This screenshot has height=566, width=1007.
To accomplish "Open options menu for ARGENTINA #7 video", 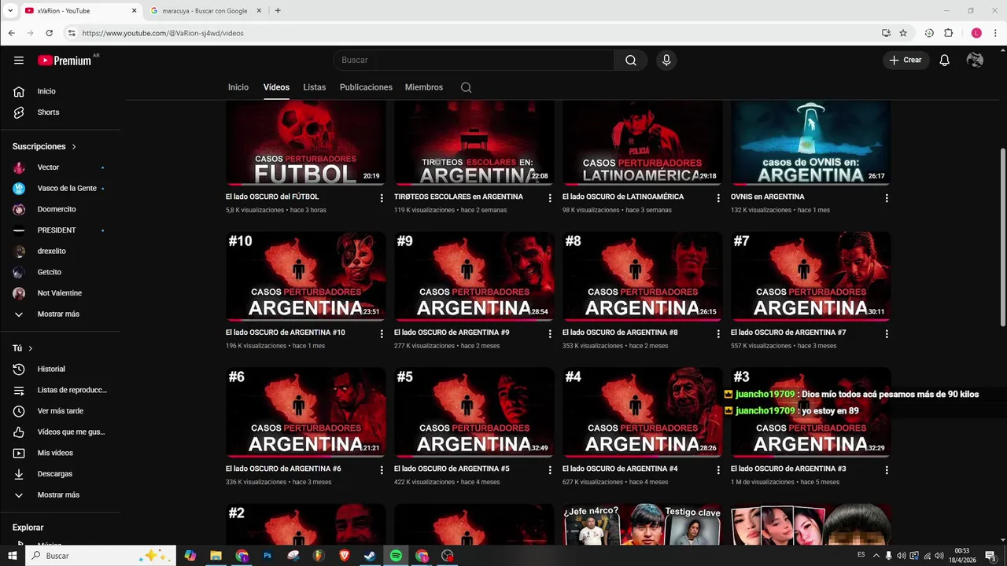I will click(887, 334).
